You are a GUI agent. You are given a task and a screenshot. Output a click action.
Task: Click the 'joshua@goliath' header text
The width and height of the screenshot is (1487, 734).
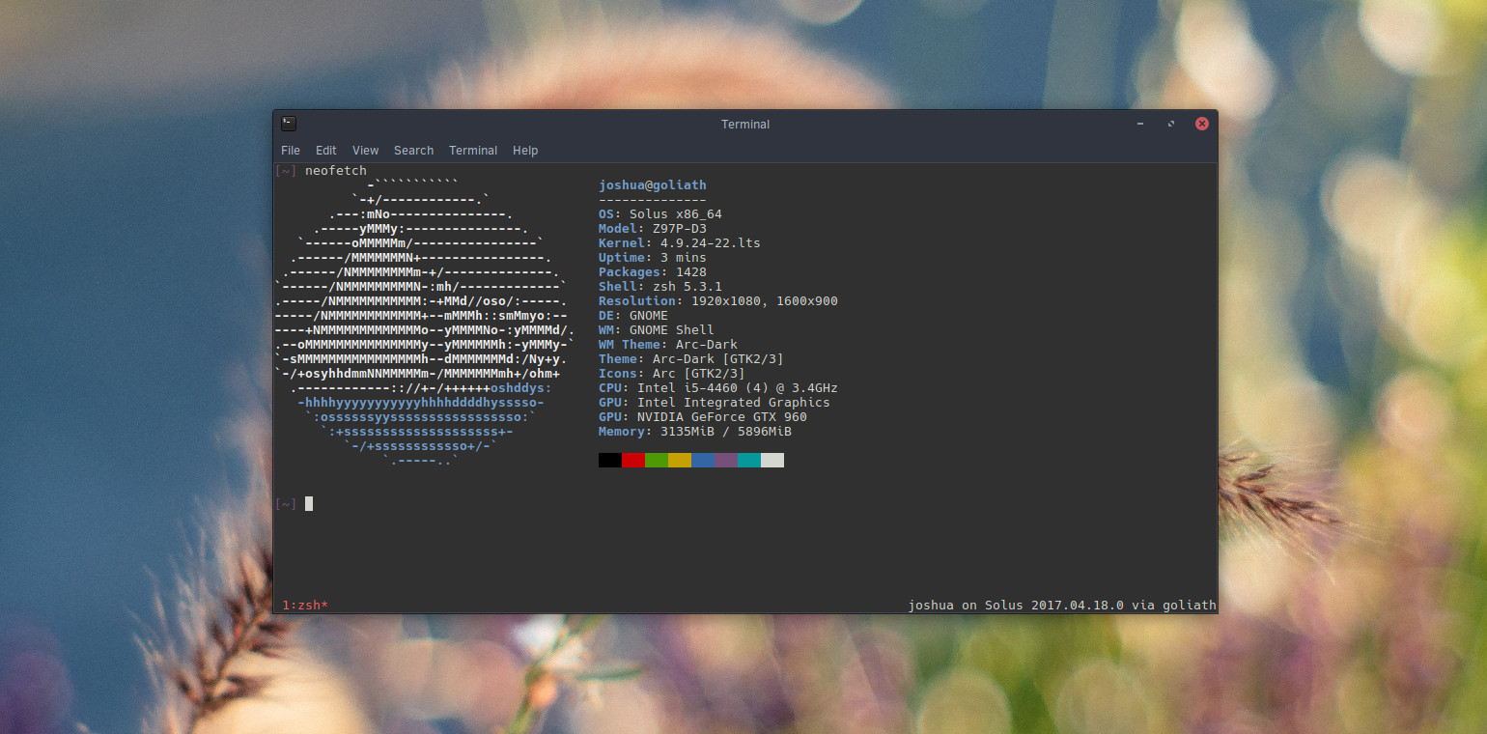tap(653, 185)
